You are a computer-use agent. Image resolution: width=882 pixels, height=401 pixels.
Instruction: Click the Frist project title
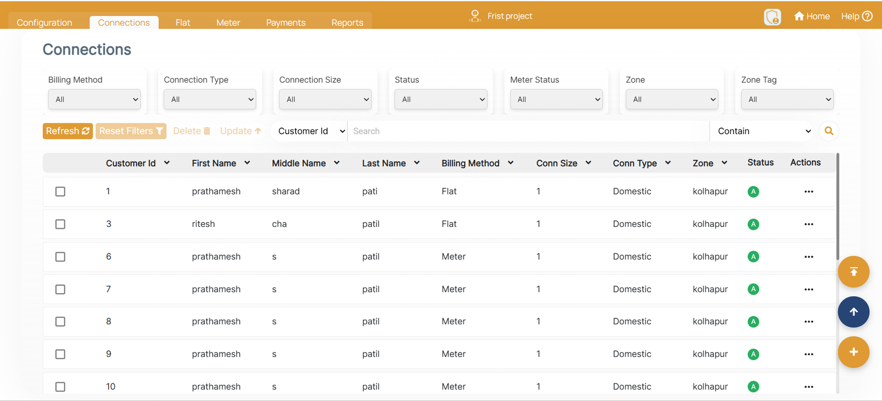pyautogui.click(x=510, y=16)
